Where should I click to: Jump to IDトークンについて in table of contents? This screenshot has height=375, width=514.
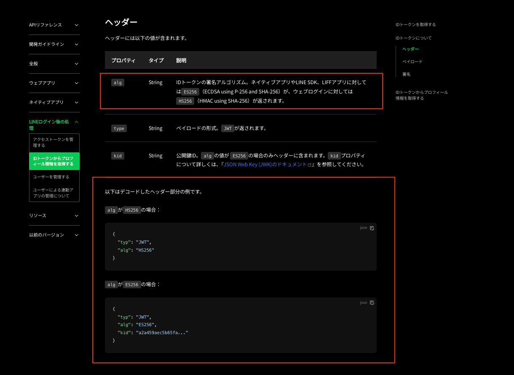(414, 38)
